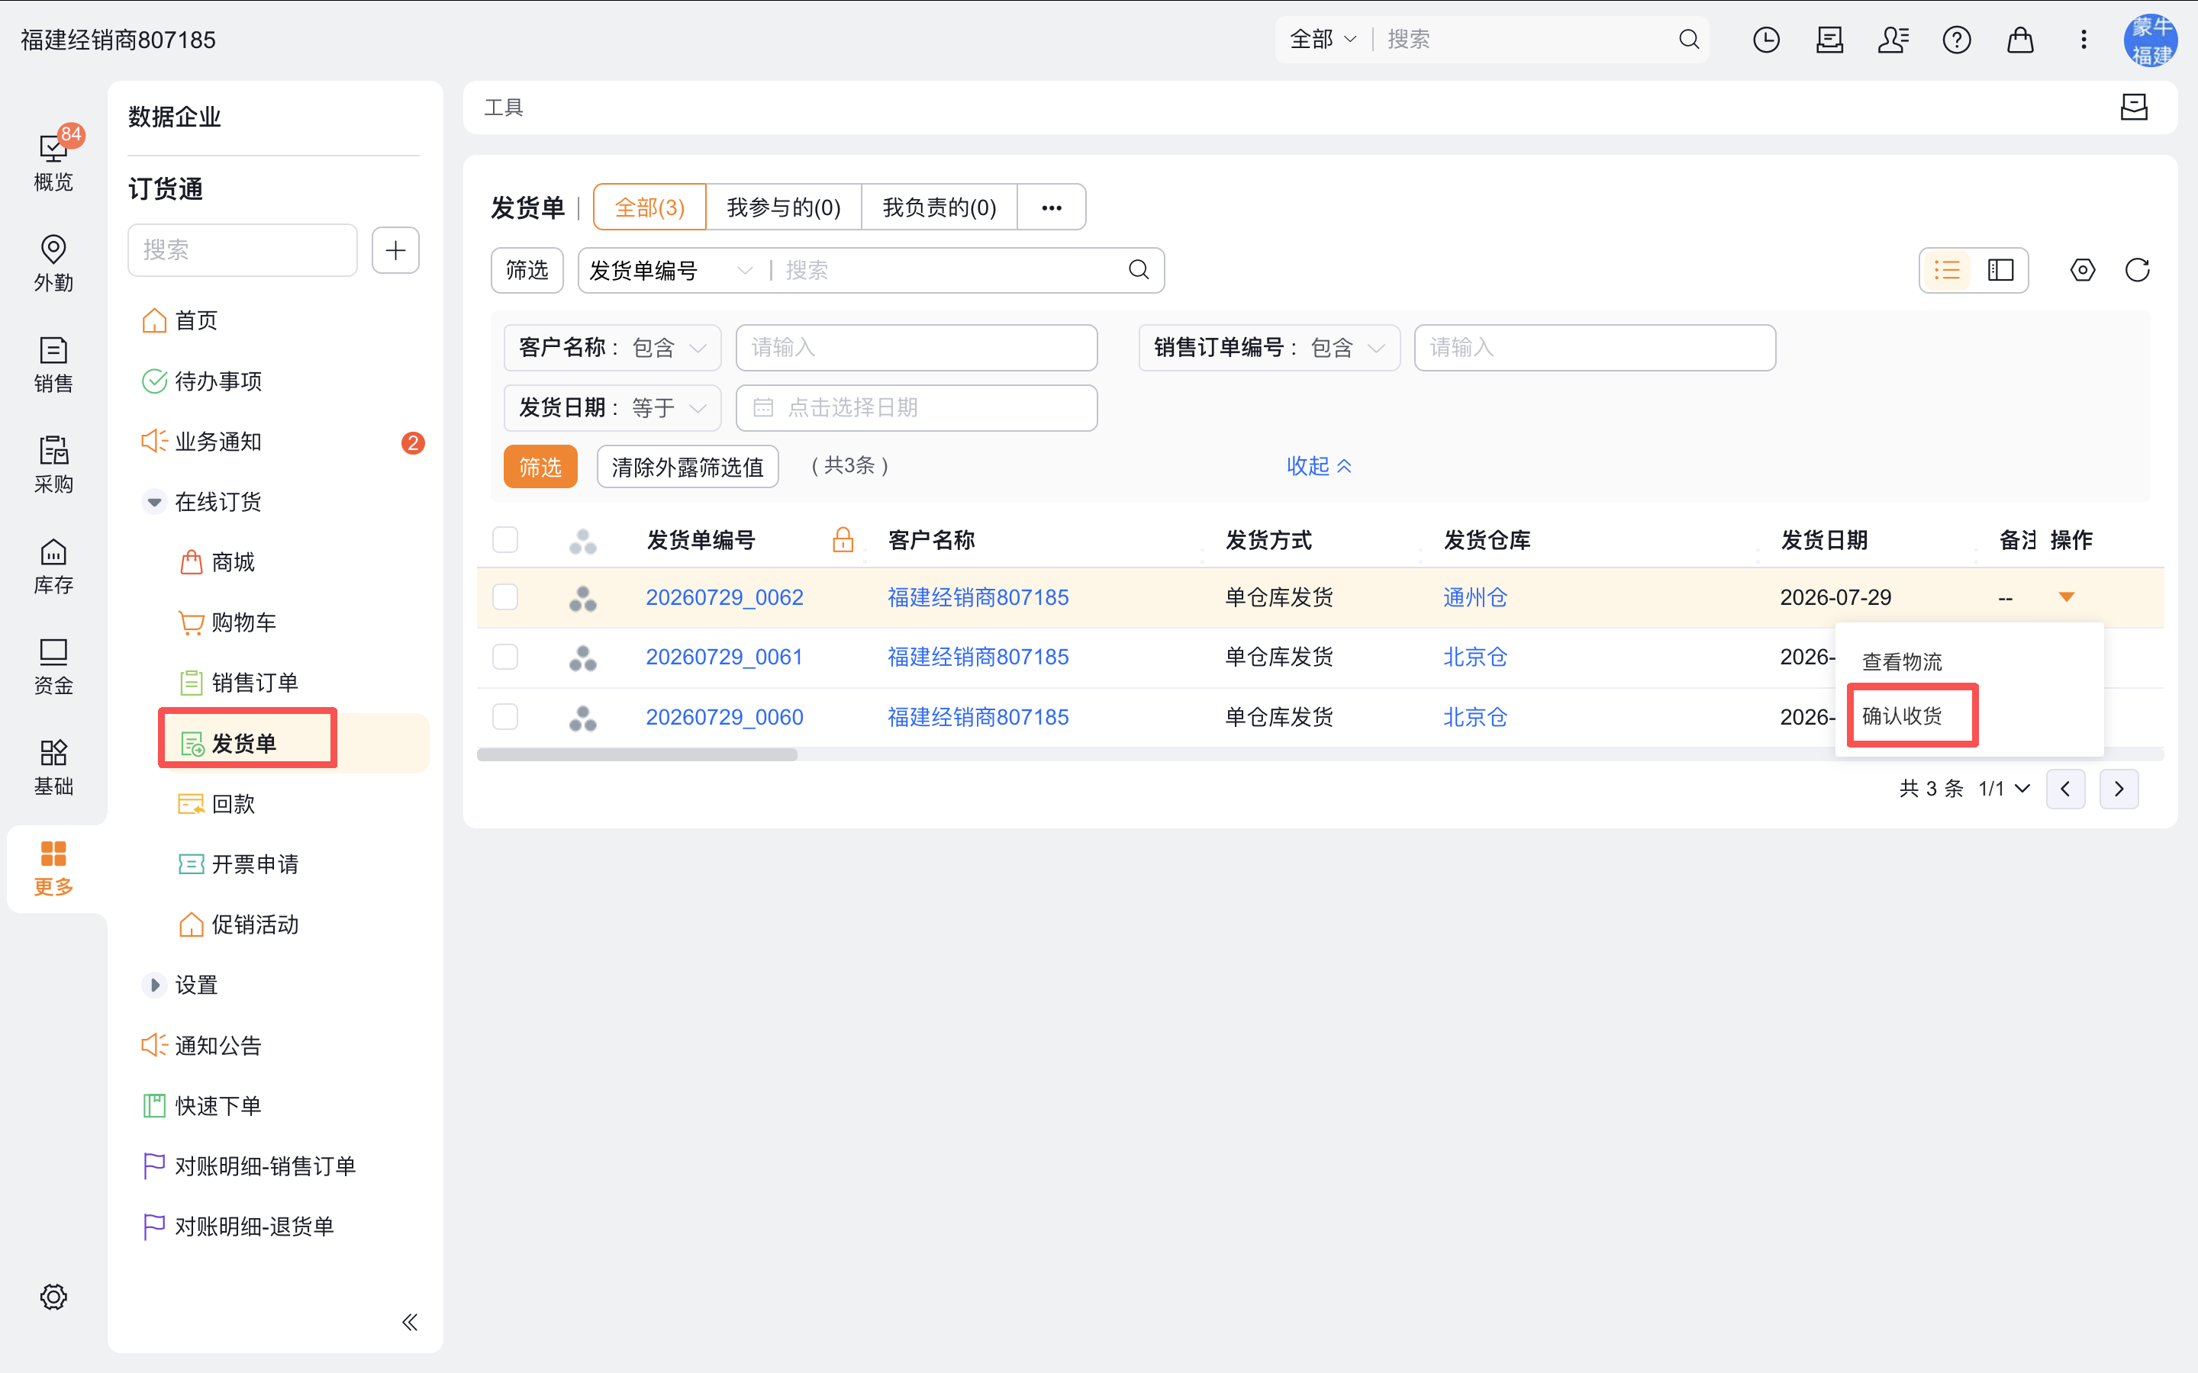Viewport: 2198px width, 1373px height.
Task: Select the 我参与的(0) tab
Action: (783, 207)
